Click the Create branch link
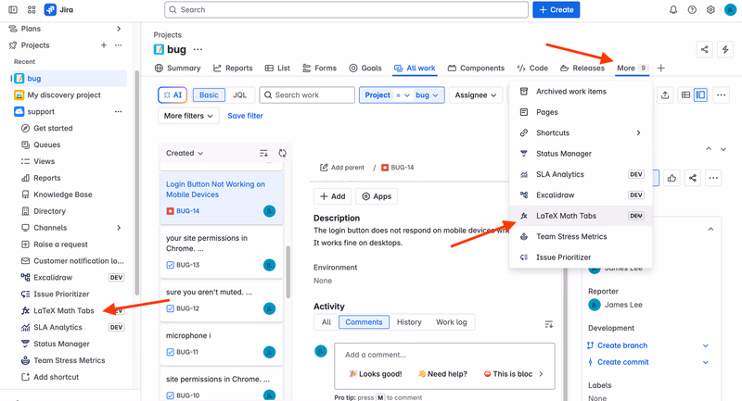The height and width of the screenshot is (401, 742). tap(622, 345)
